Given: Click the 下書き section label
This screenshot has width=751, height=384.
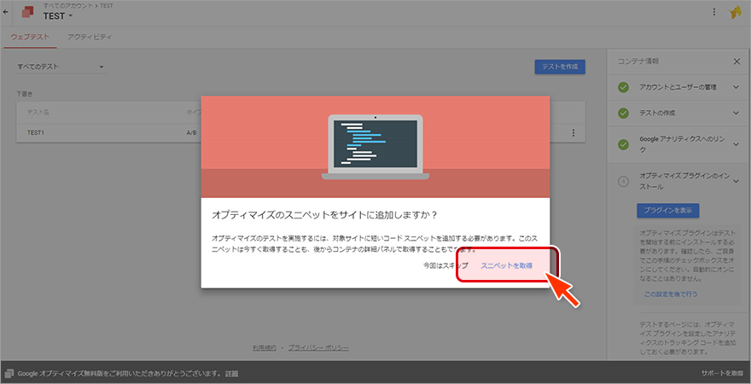Looking at the screenshot, I should click(x=25, y=94).
